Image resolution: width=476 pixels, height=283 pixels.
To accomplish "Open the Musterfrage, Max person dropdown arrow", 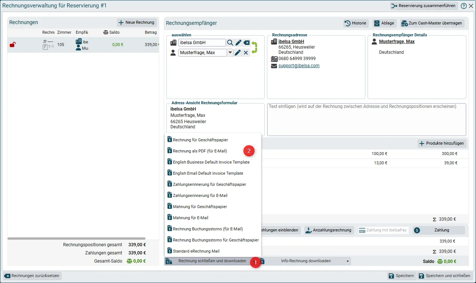I will point(230,53).
